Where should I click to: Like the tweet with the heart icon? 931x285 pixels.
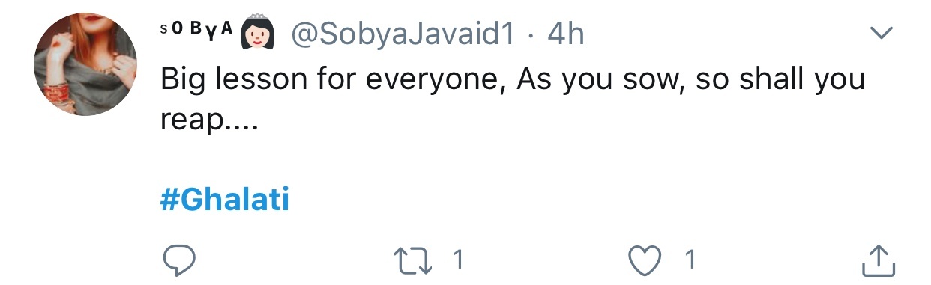[x=647, y=260]
